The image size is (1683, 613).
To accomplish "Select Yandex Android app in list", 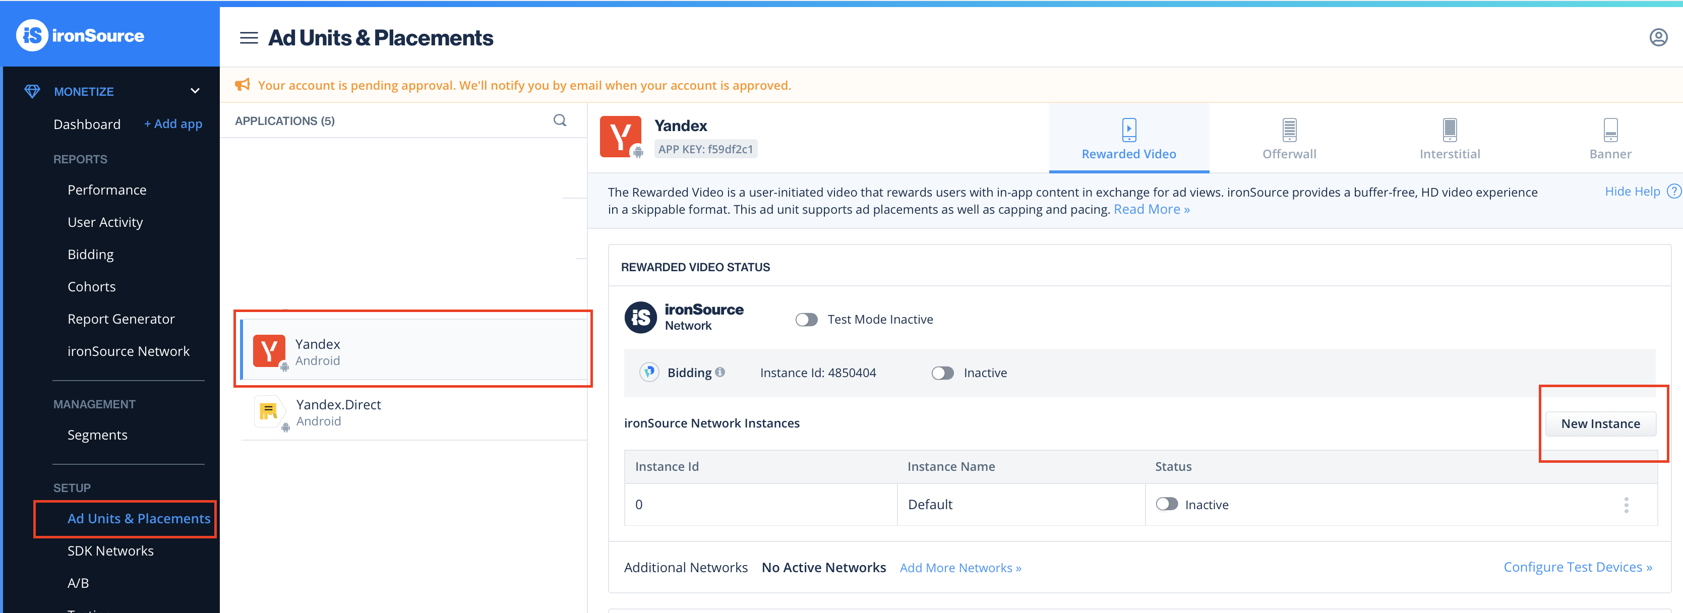I will pyautogui.click(x=413, y=351).
